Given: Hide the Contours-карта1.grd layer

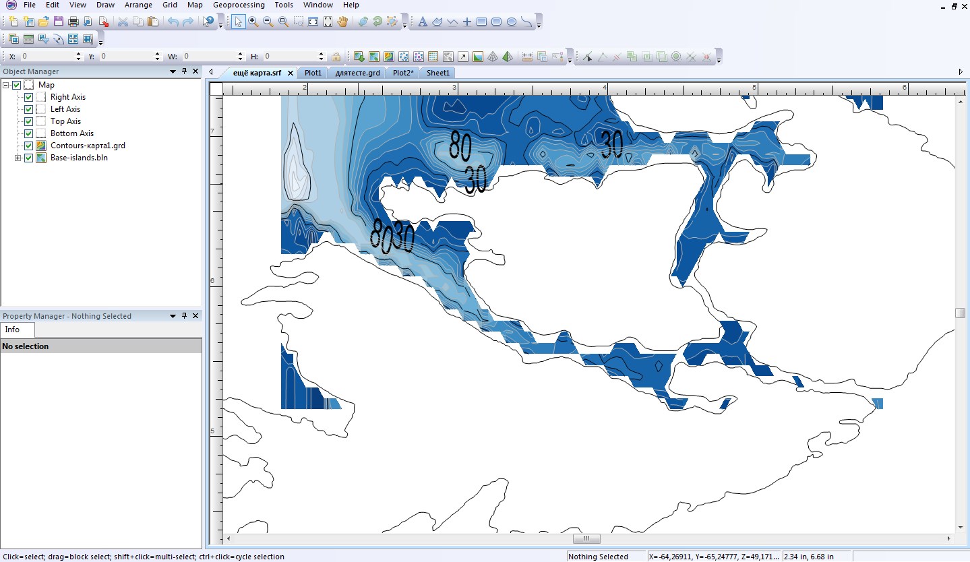Looking at the screenshot, I should (x=29, y=145).
